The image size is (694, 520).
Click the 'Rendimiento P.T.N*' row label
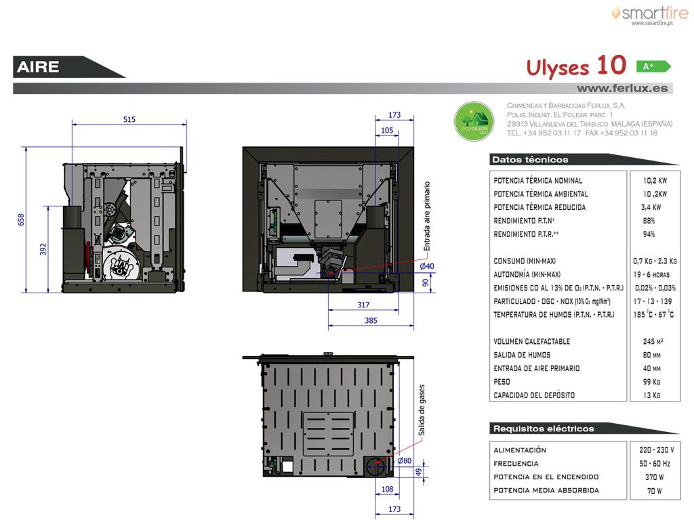click(524, 221)
